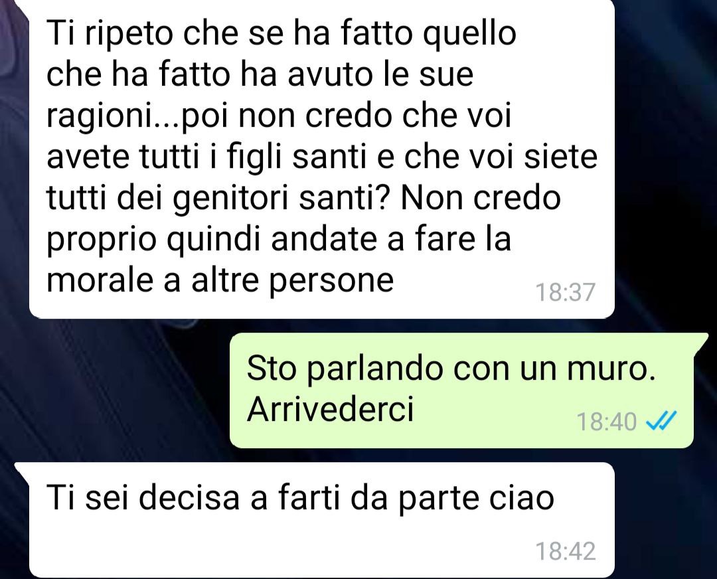Viewport: 717px width, 579px height.
Task: Click the blue double-check read receipt
Action: (661, 421)
